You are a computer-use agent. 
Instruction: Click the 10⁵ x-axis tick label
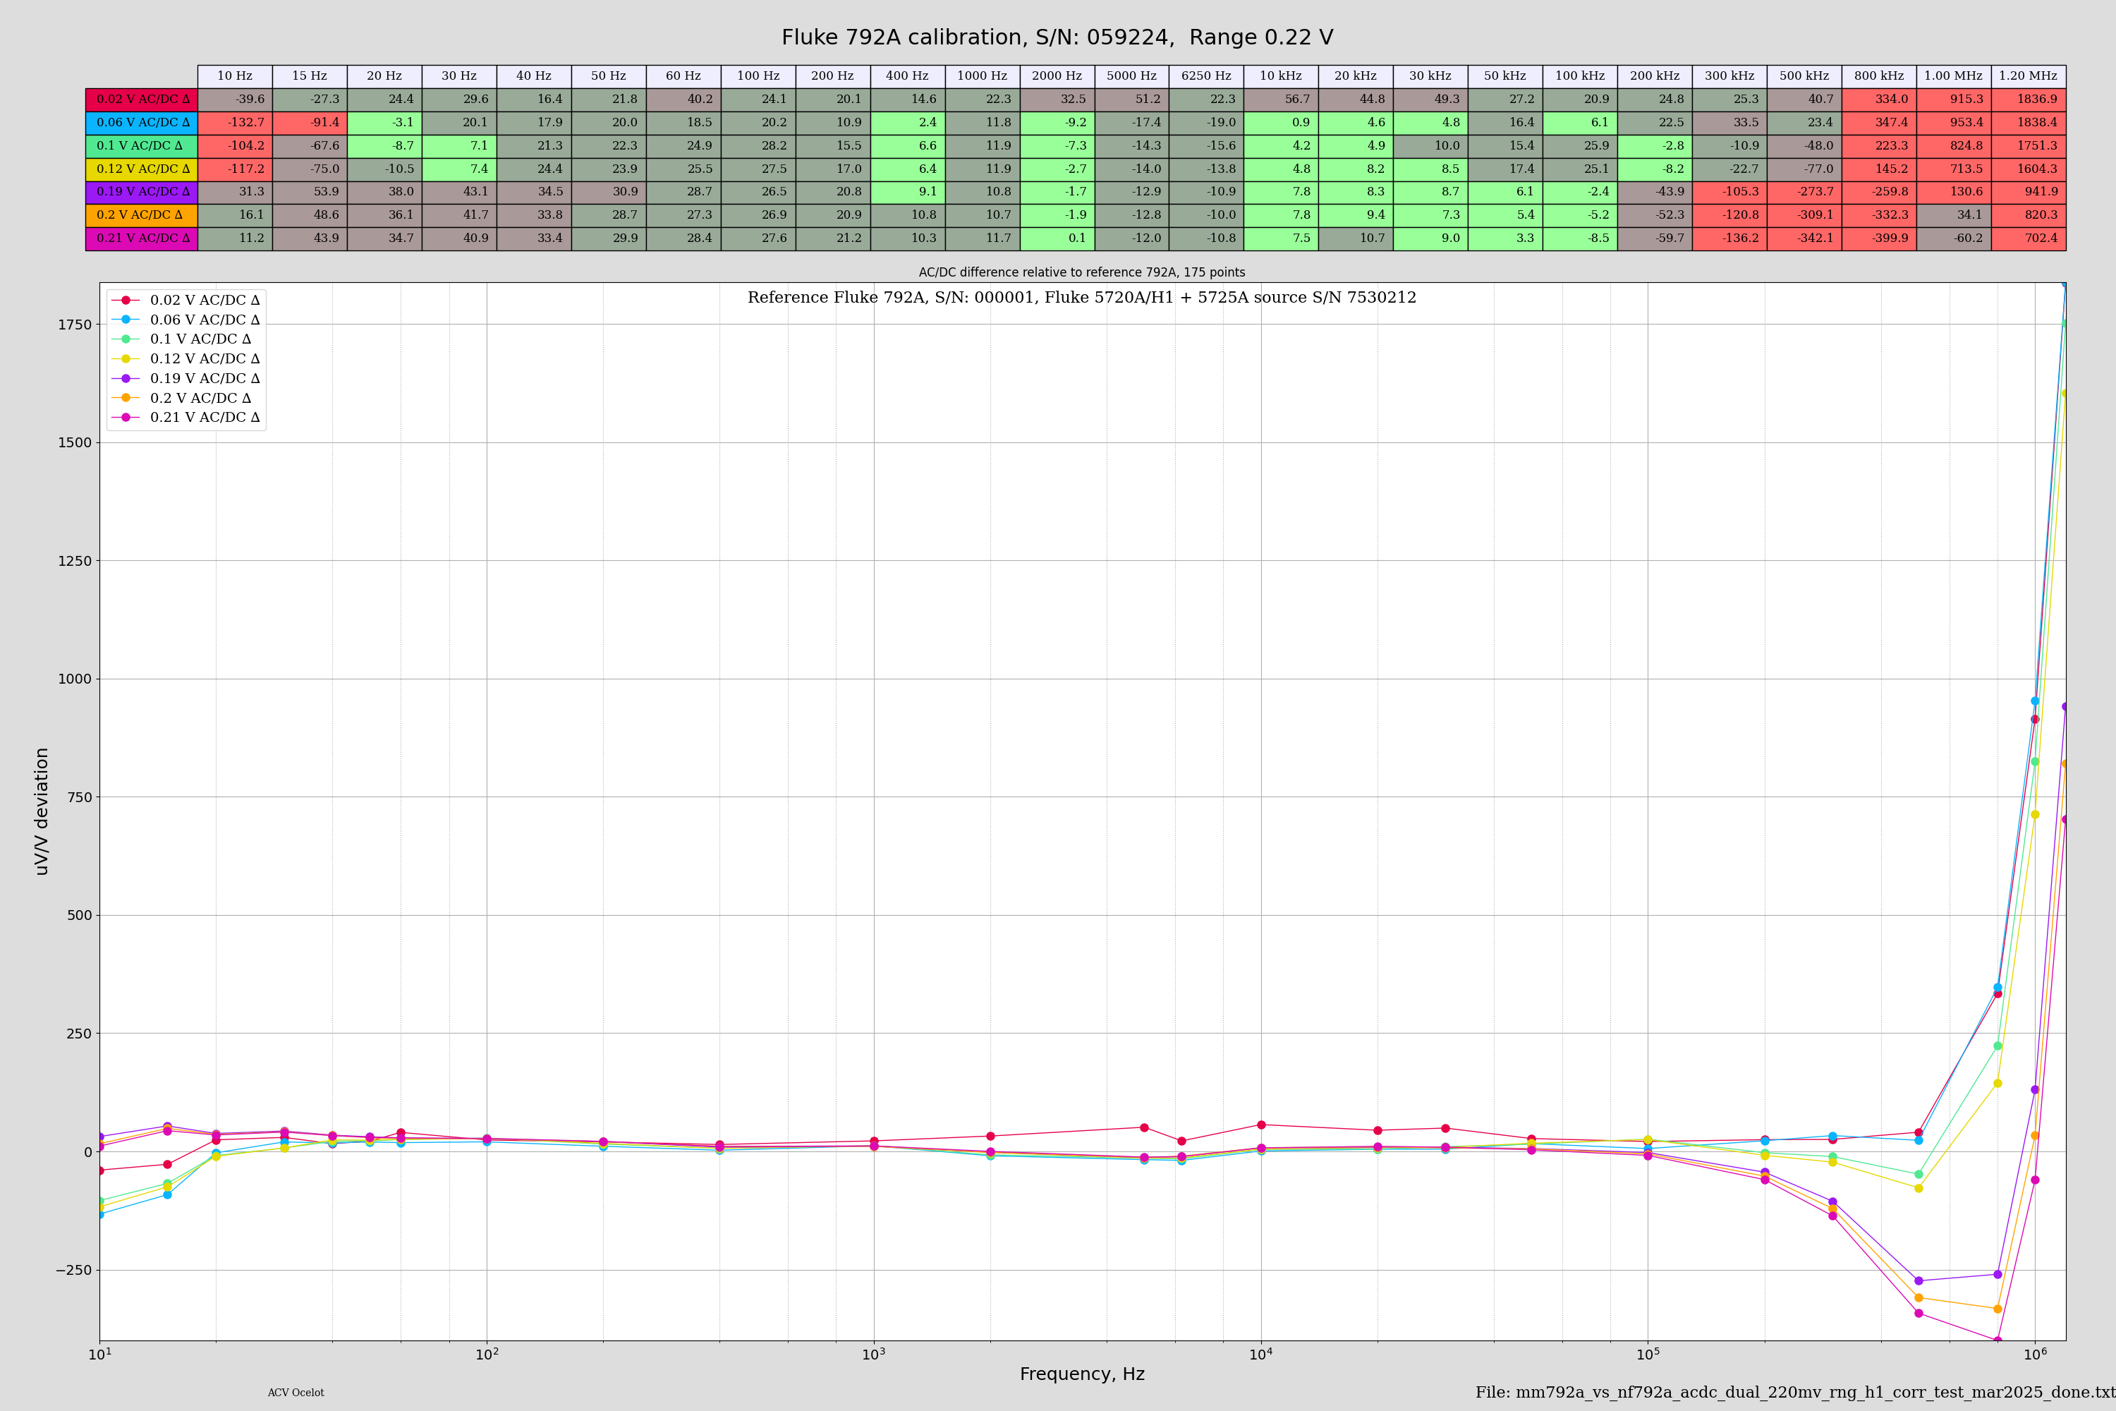coord(1648,1355)
